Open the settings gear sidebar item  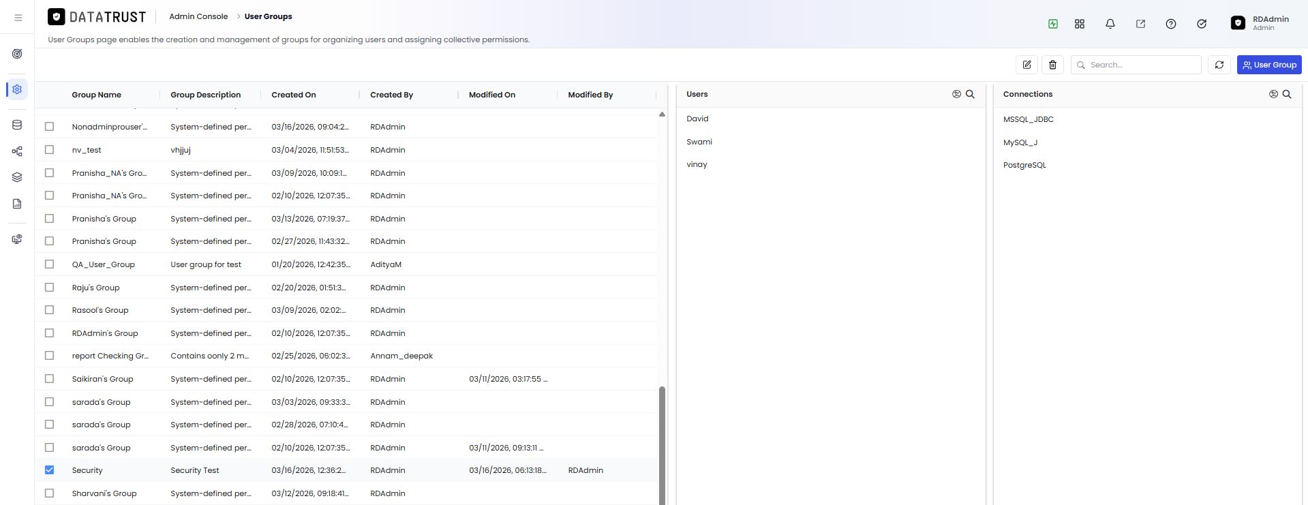pyautogui.click(x=17, y=89)
